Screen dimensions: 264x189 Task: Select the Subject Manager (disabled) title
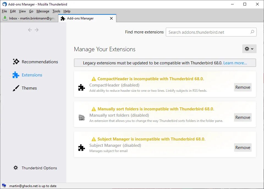(x=115, y=145)
